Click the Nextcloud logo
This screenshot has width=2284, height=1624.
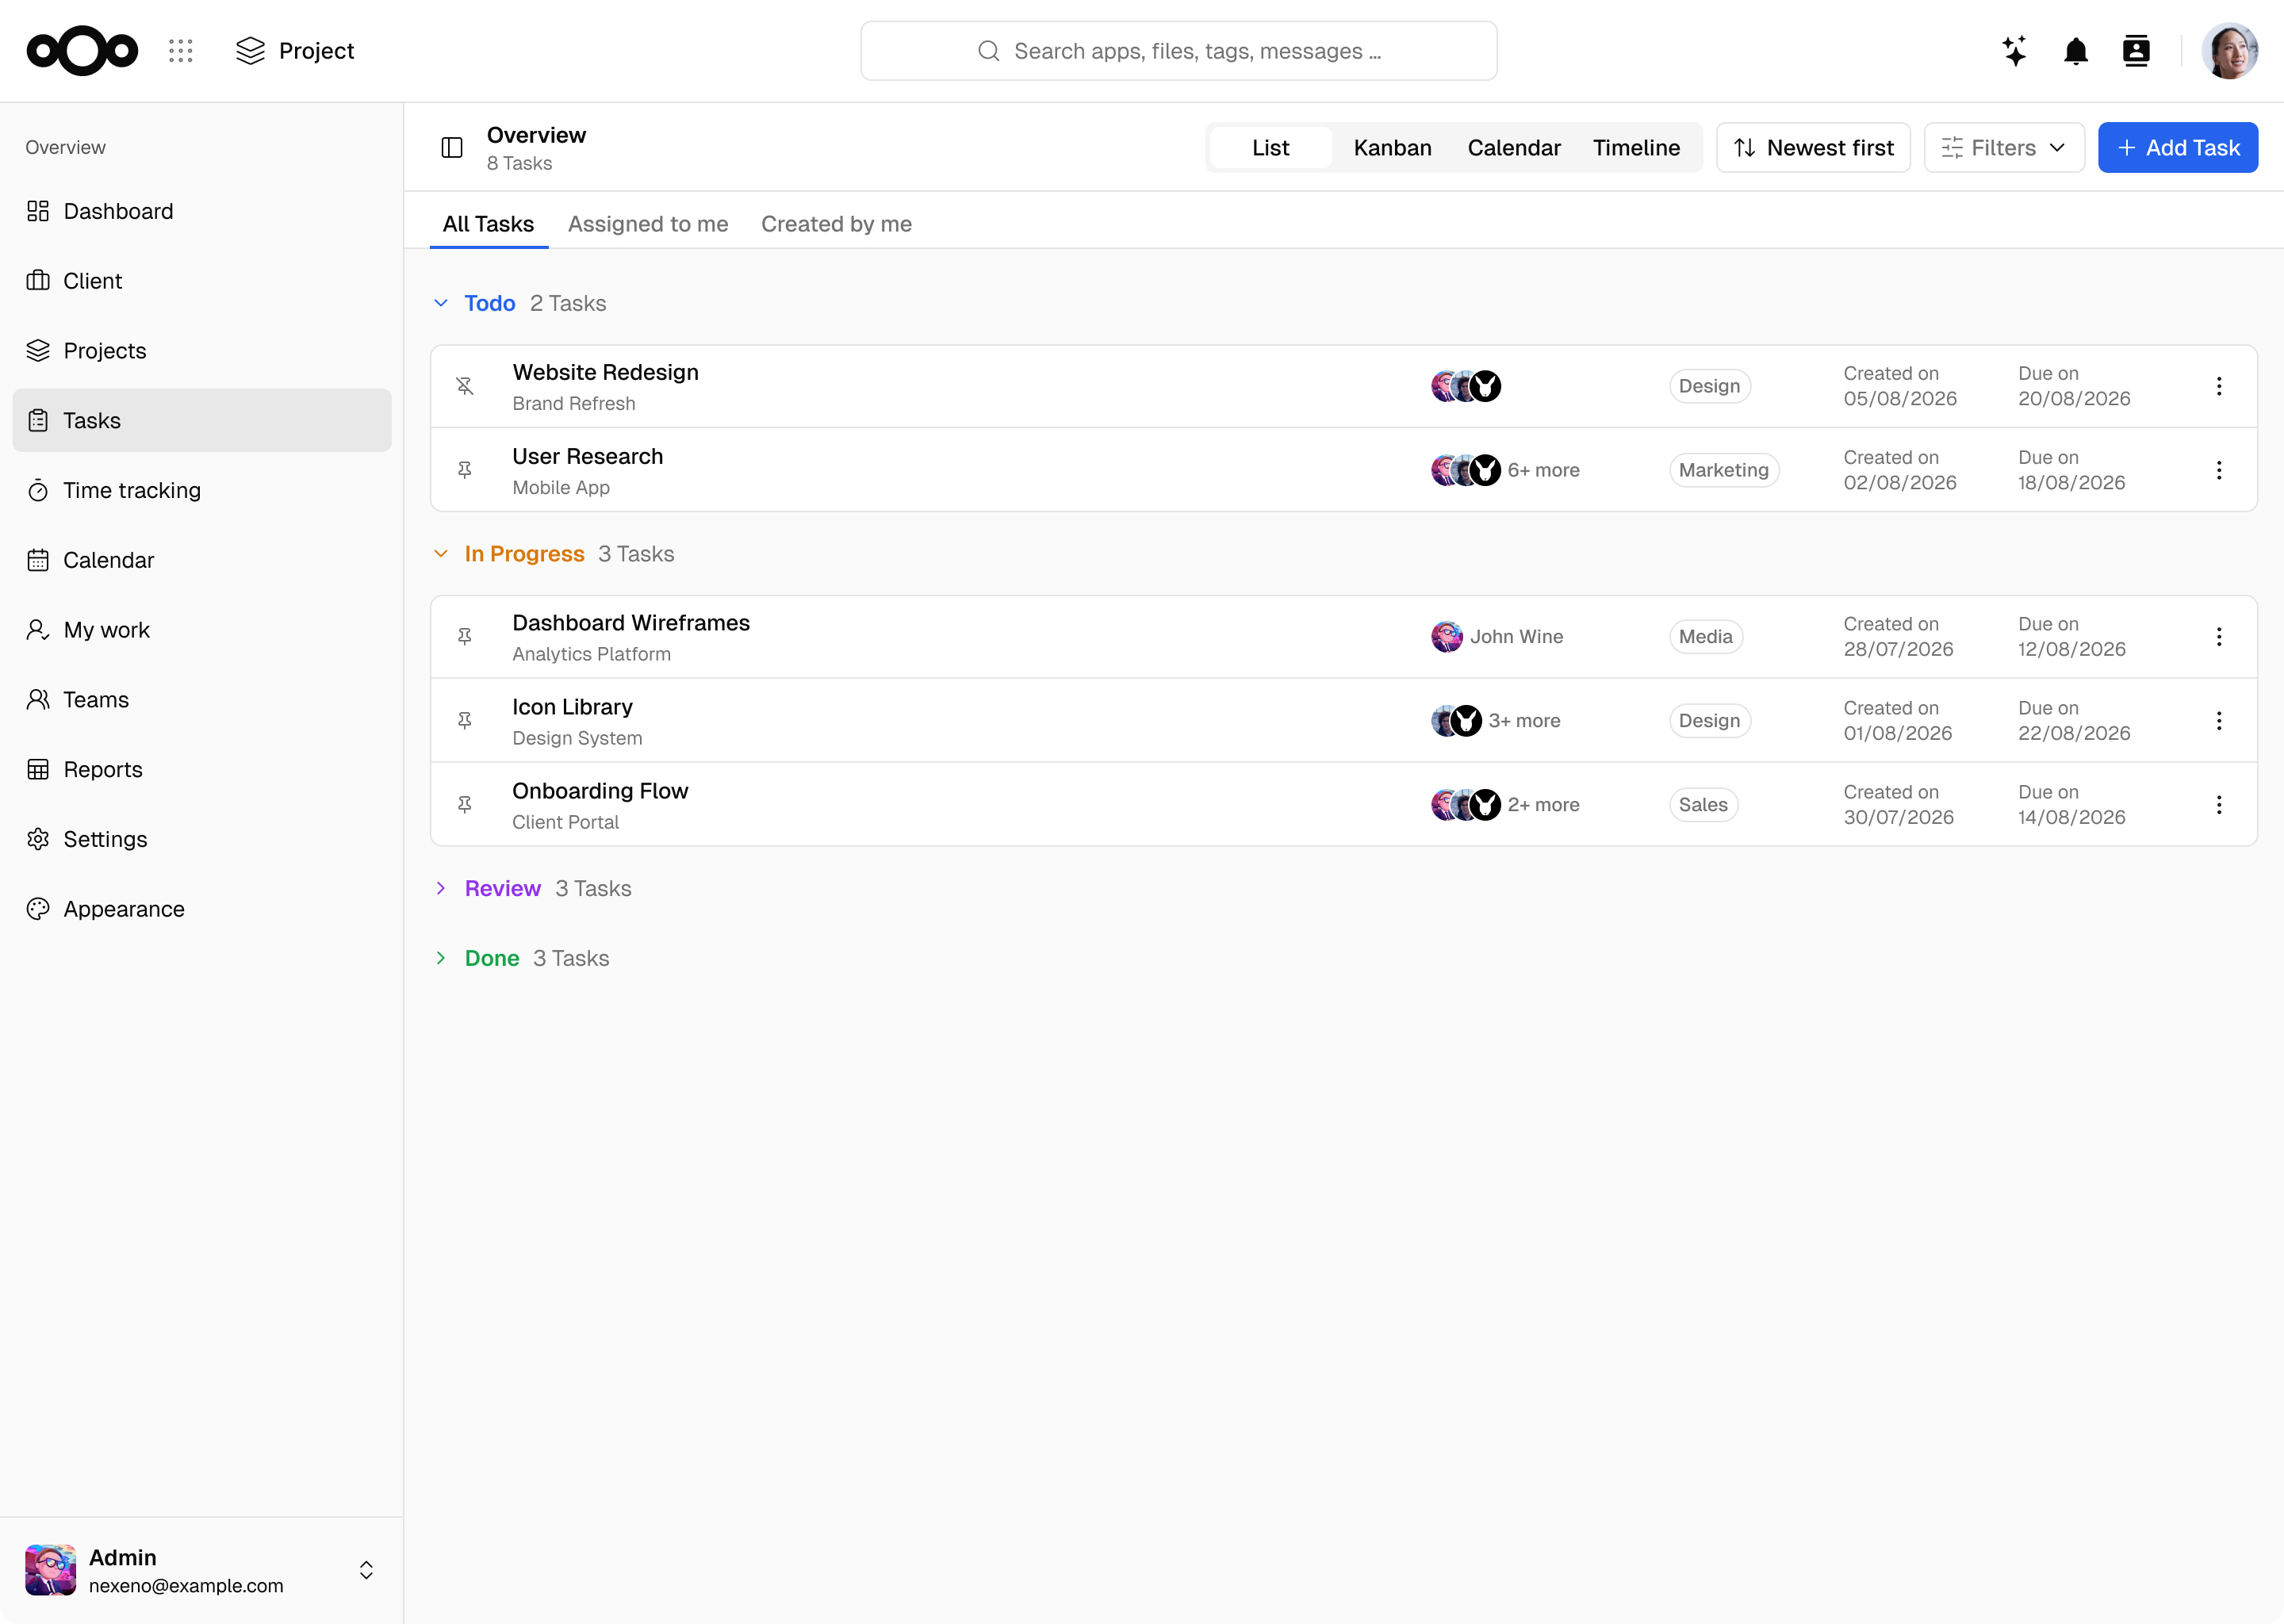click(82, 51)
